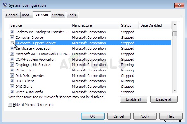Close the System Configuration window
Image resolution: width=187 pixels, height=124 pixels.
(179, 5)
